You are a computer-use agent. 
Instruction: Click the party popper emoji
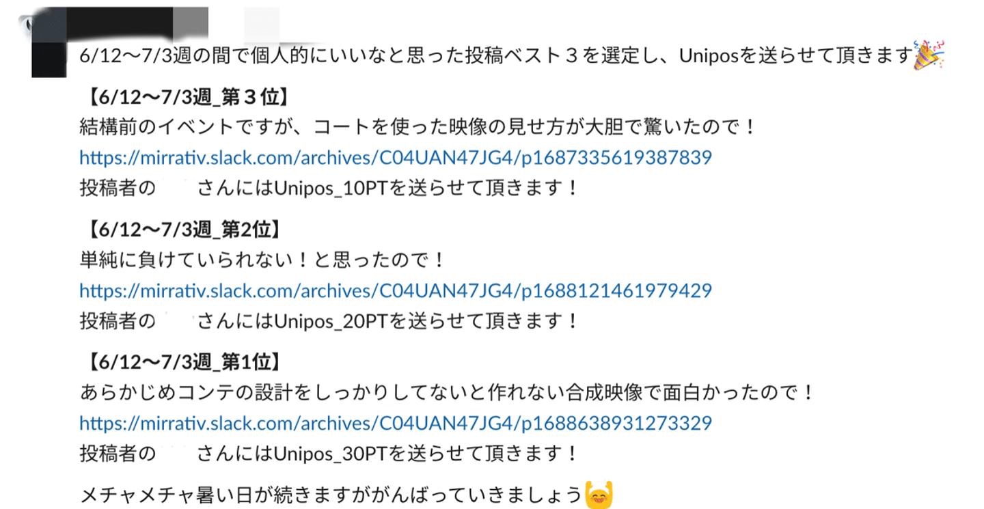929,55
